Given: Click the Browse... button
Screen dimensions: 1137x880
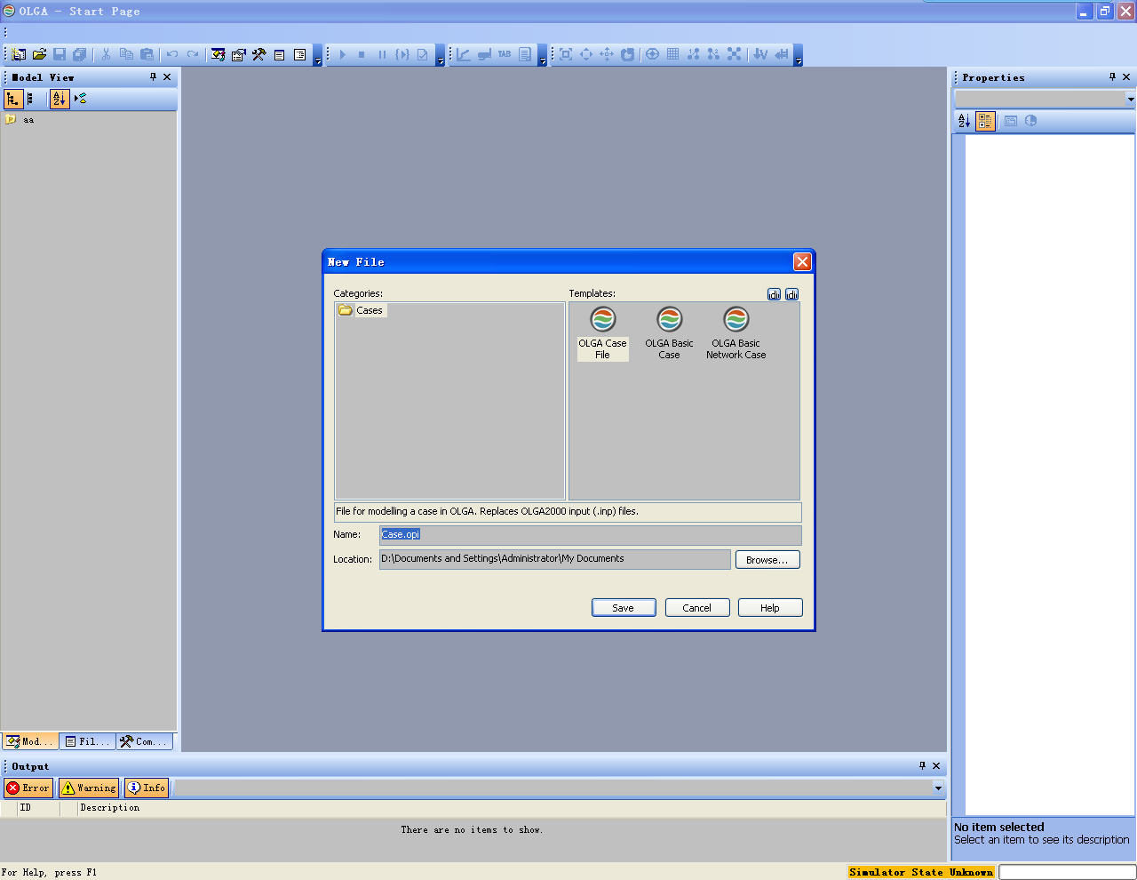Looking at the screenshot, I should click(x=767, y=560).
